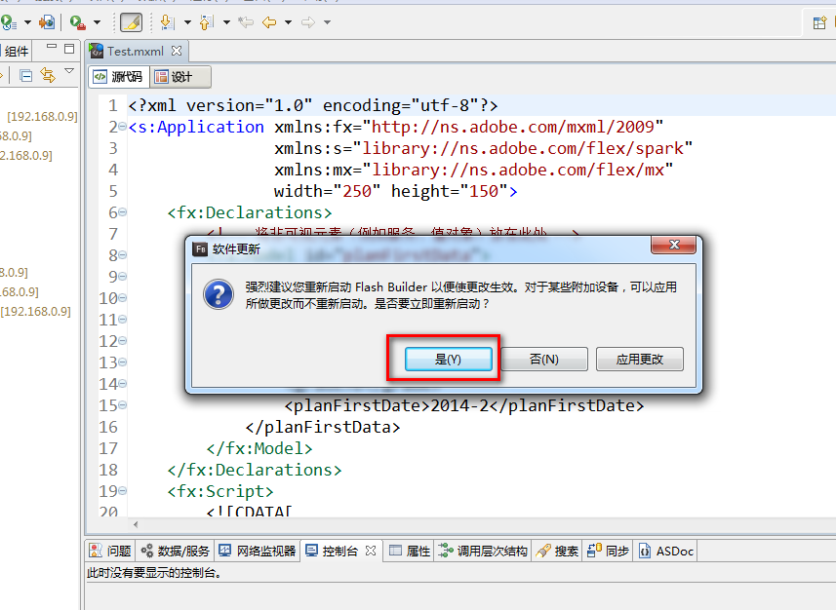
Task: Jump to the next annotation with the down arrow
Action: click(x=168, y=22)
